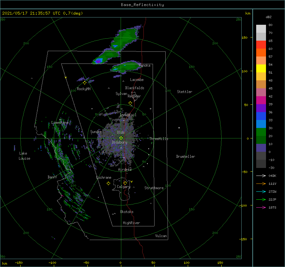Click the yellow diamond marker below Cochrane

pos(108,184)
